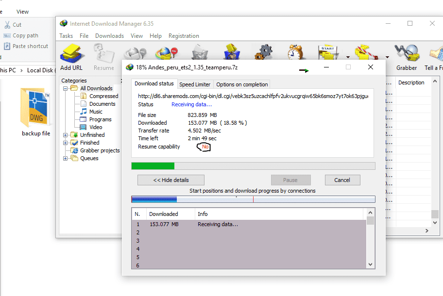Viewport: 443px width, 296px height.
Task: Collapse the All Downloads tree node
Action: click(65, 88)
